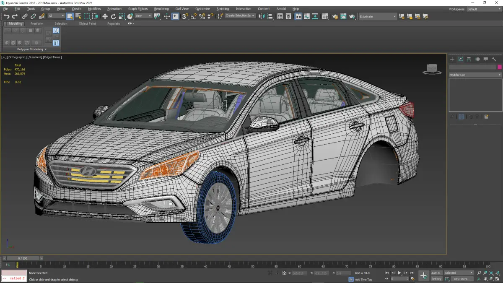The width and height of the screenshot is (503, 283).
Task: Go to the animation end frame
Action: point(412,273)
